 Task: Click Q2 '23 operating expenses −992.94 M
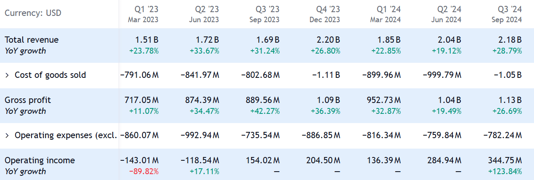[x=200, y=136]
